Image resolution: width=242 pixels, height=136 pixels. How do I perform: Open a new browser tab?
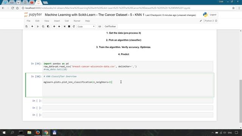click(x=45, y=3)
